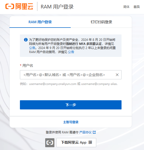144x150 pixels.
Task: Click the example username hint text
Action: click(x=69, y=84)
